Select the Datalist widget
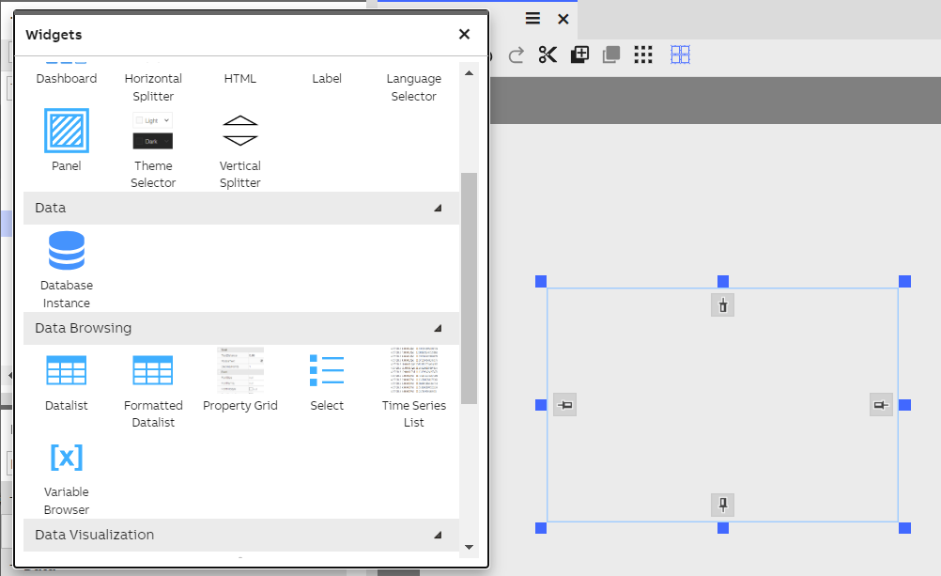The width and height of the screenshot is (941, 576). 66,369
